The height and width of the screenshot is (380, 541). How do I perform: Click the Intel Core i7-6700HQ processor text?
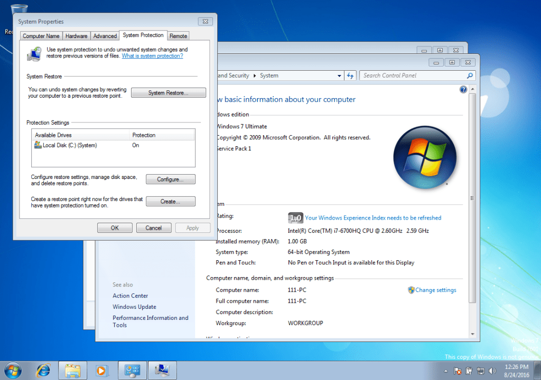358,231
